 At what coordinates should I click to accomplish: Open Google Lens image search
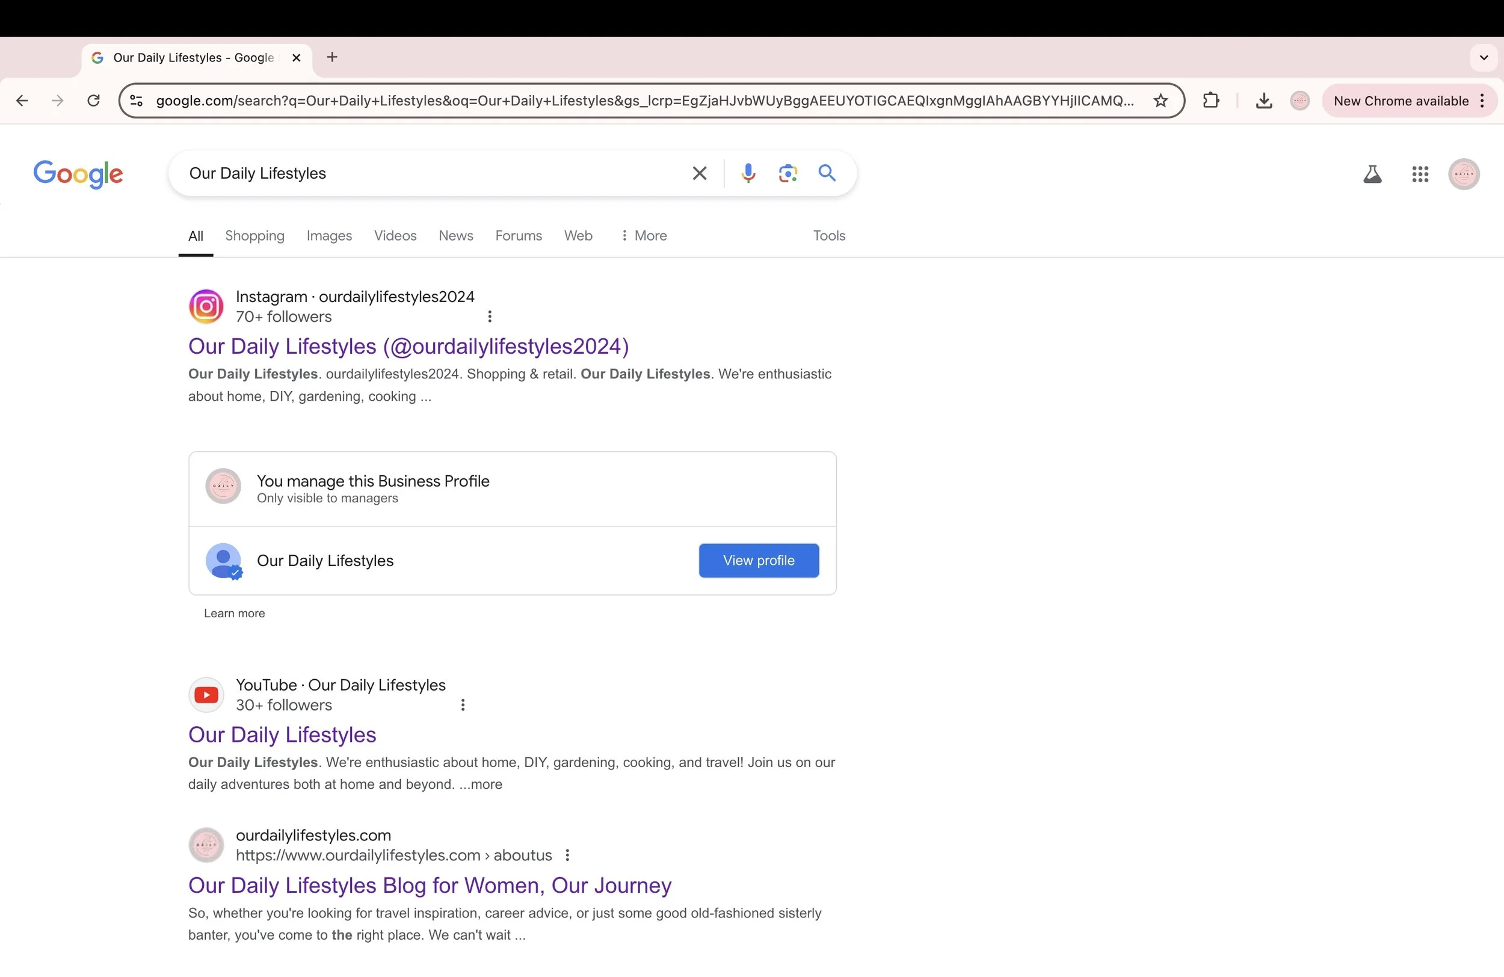[x=787, y=173]
